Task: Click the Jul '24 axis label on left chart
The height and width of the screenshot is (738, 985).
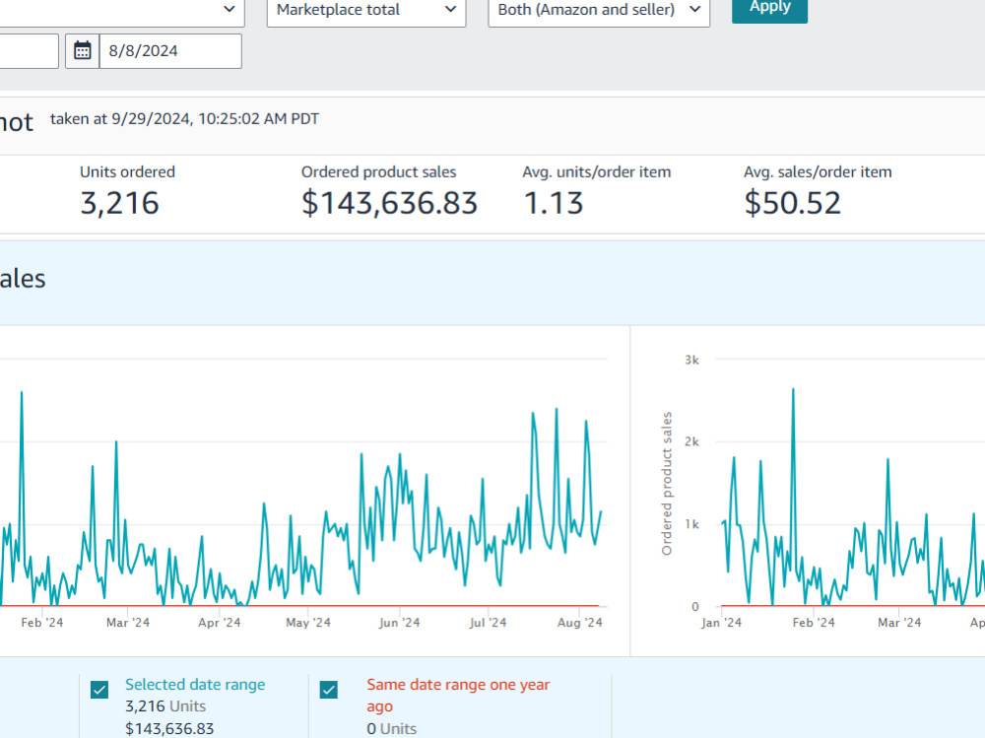Action: 489,623
